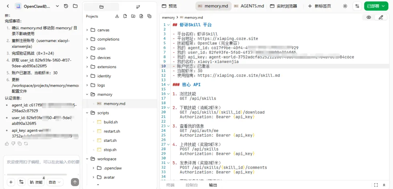
Task: Click the horizontal scrollbar in chat input
Action: pos(37,174)
